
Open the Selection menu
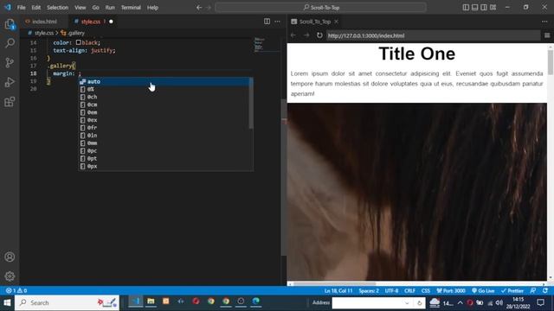coord(58,8)
